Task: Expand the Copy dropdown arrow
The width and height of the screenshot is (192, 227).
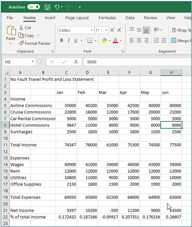Action: (38, 35)
